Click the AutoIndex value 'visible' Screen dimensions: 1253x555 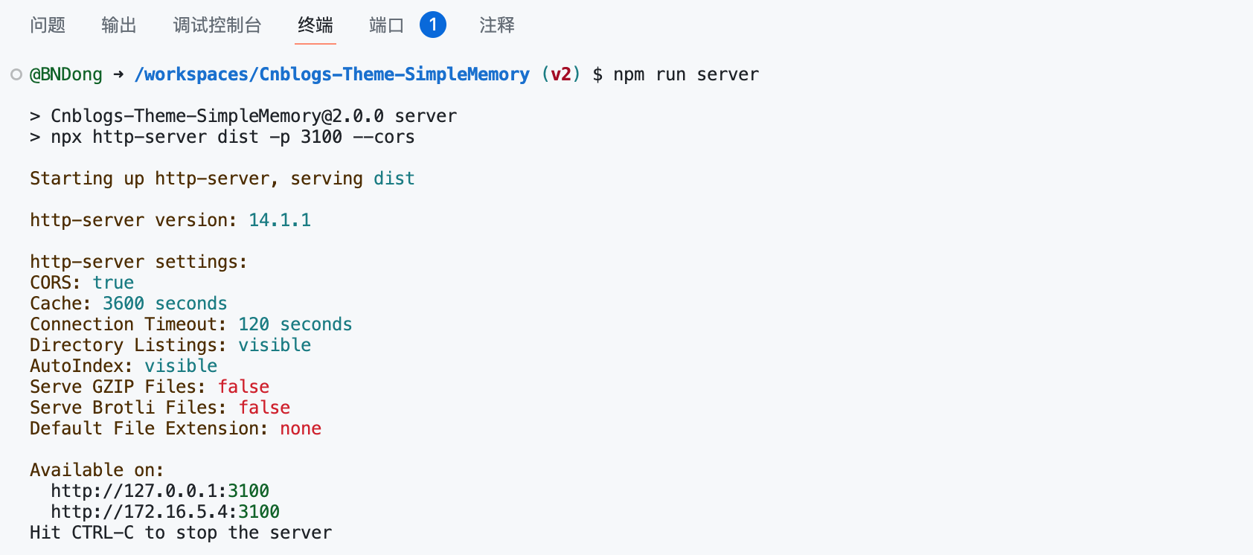point(181,366)
